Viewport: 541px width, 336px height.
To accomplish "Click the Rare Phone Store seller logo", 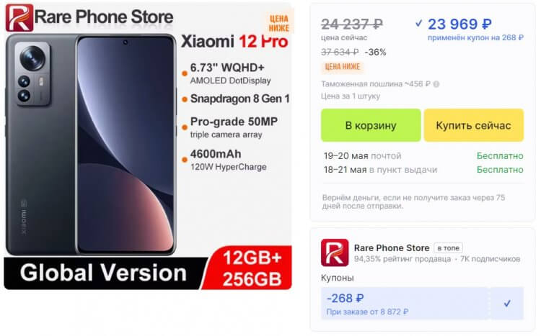I will (x=334, y=253).
